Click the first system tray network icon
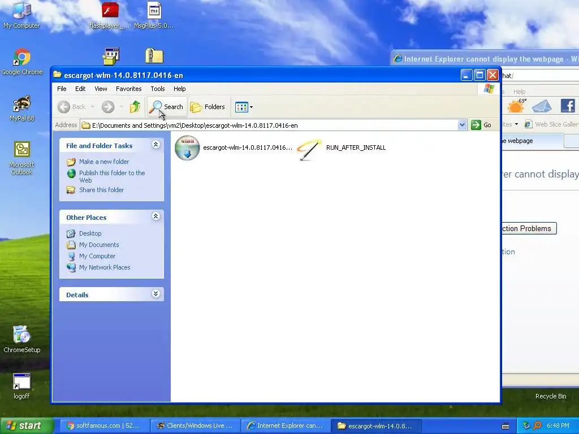 pyautogui.click(x=526, y=426)
